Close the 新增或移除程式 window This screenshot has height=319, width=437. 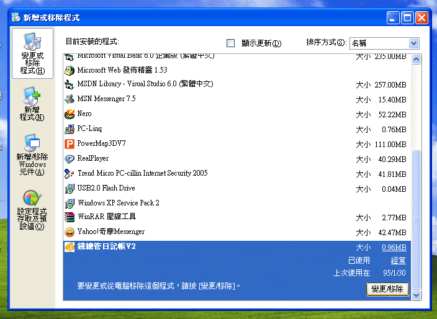[x=421, y=18]
